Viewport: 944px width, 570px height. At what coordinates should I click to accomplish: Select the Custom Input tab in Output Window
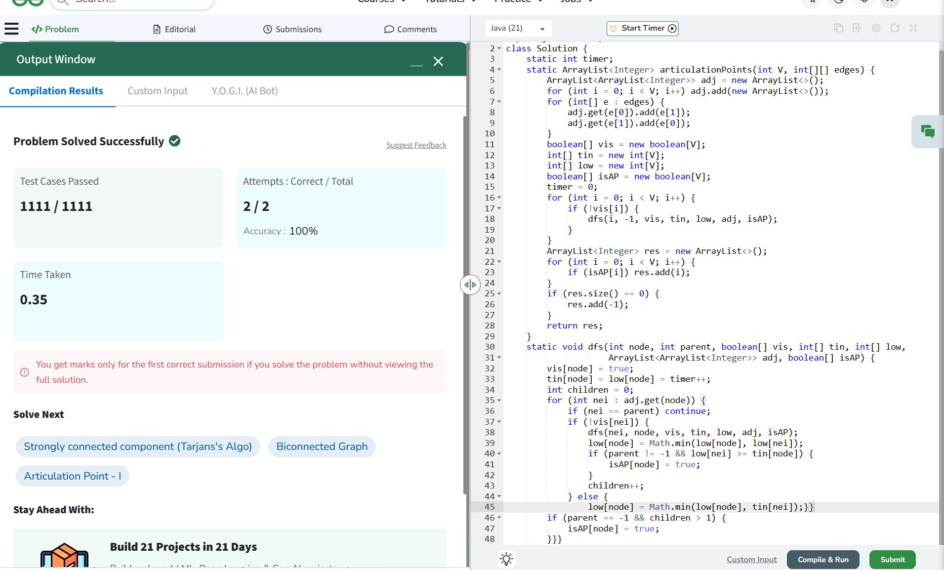(158, 91)
